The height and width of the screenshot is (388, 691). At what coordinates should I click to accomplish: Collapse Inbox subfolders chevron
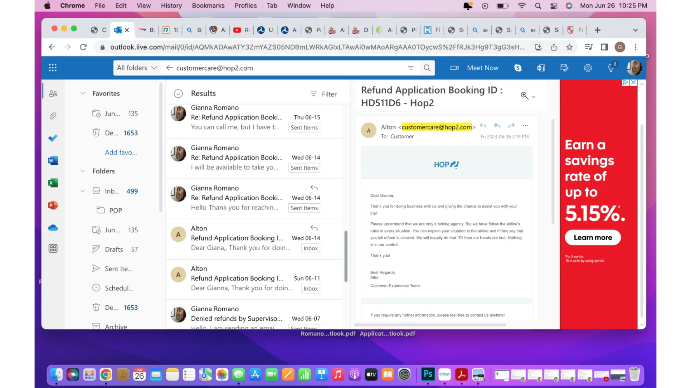(x=82, y=191)
